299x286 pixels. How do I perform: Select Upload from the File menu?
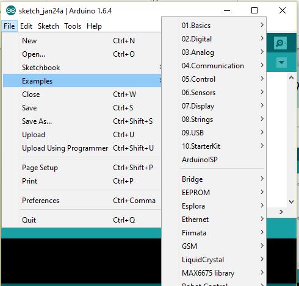(x=82, y=135)
